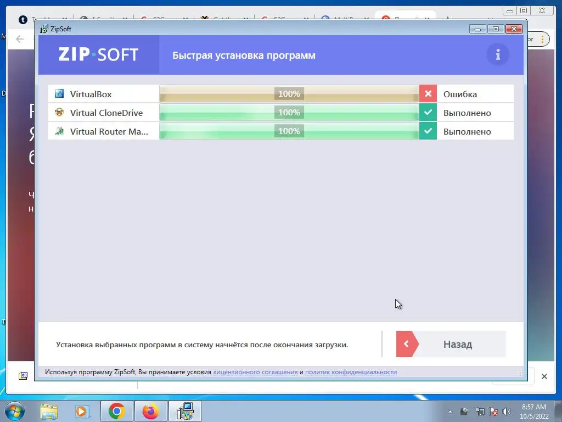Click the ZipSoft title bar icon

44,29
